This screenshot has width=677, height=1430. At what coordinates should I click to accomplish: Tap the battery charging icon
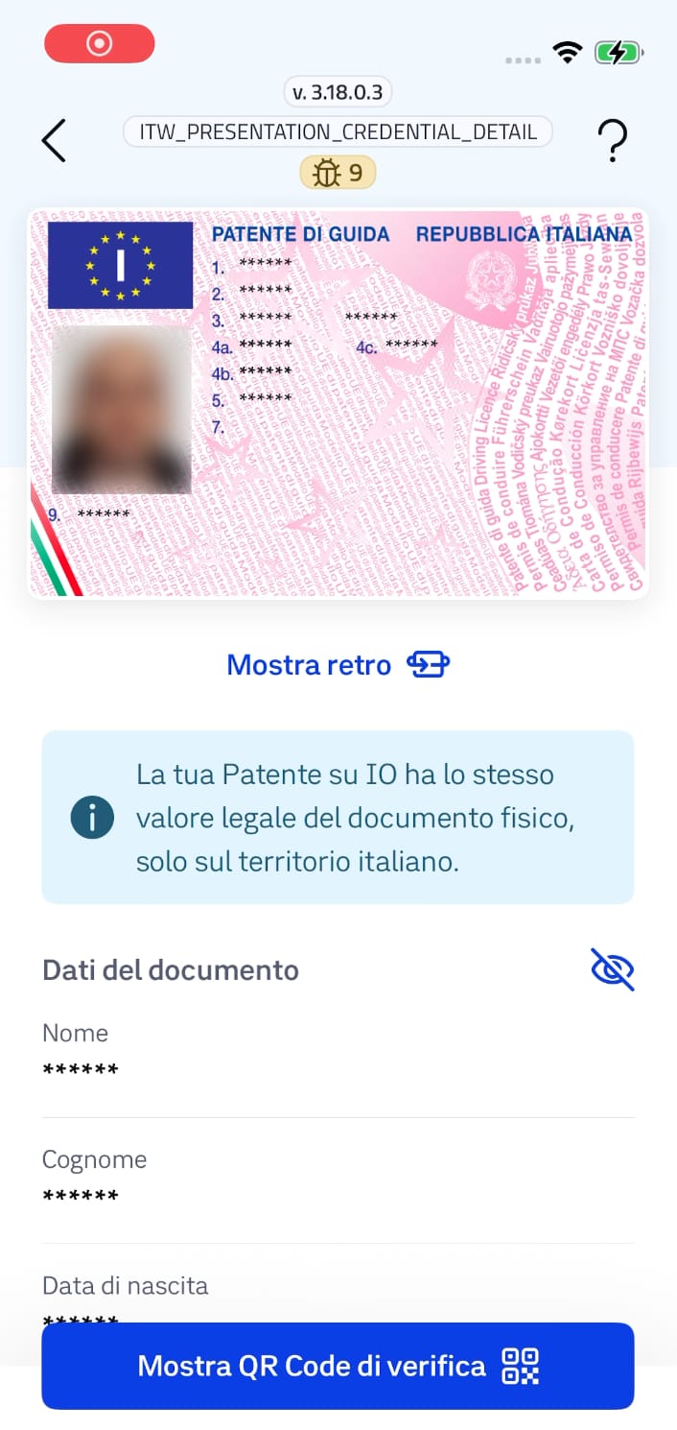619,53
